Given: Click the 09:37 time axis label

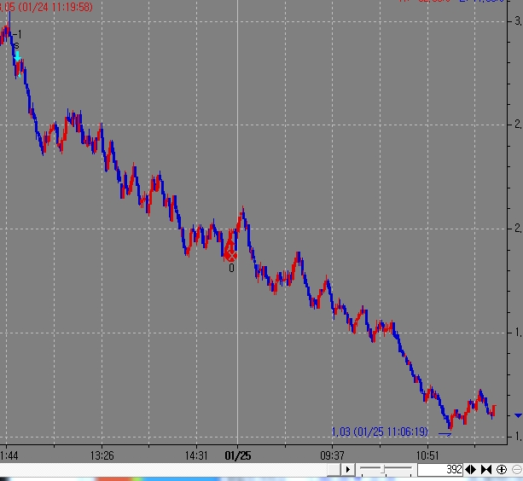Looking at the screenshot, I should [331, 455].
